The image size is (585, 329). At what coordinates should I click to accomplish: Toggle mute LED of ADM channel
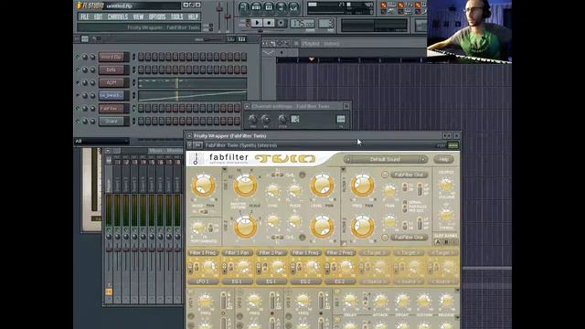coord(78,82)
